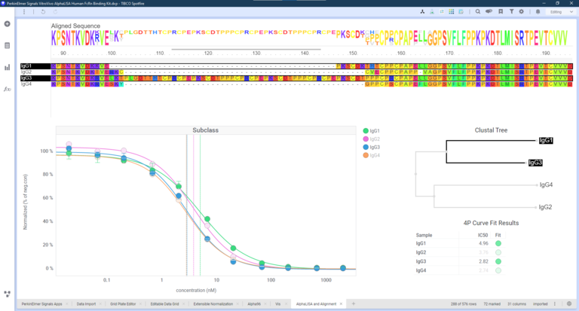Click the 31 columns status entry

(x=516, y=304)
